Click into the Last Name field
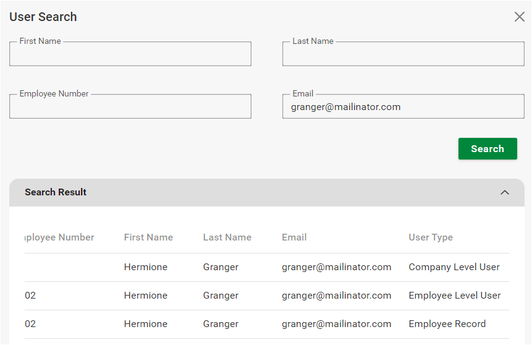532x345 pixels. click(x=403, y=54)
